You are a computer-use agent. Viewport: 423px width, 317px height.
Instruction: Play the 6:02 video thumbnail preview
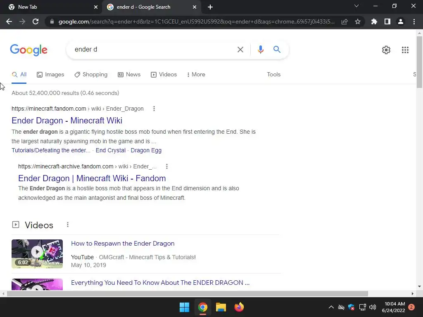37,254
